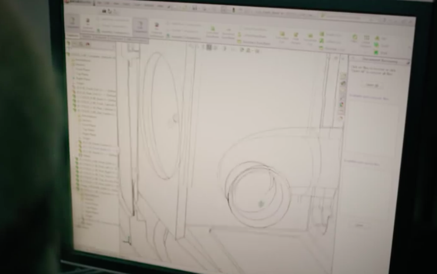Select the top-level assembly in feature tree
Image resolution: width=437 pixels, height=274 pixels.
(92, 55)
